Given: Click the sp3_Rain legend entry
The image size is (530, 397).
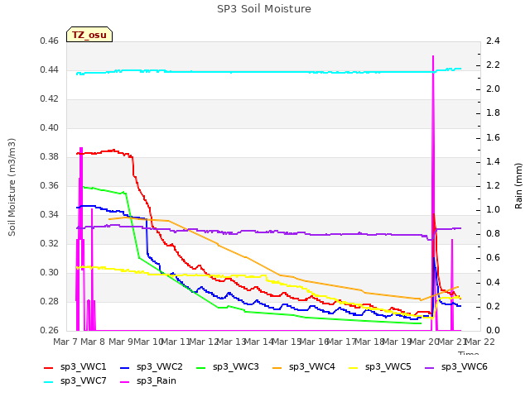Looking at the screenshot, I should point(148,380).
